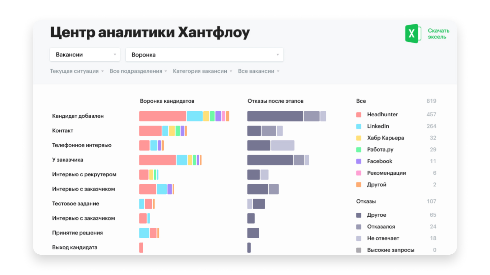Click the Рекомендации pink legend swatch
490x275 pixels.
[359, 173]
